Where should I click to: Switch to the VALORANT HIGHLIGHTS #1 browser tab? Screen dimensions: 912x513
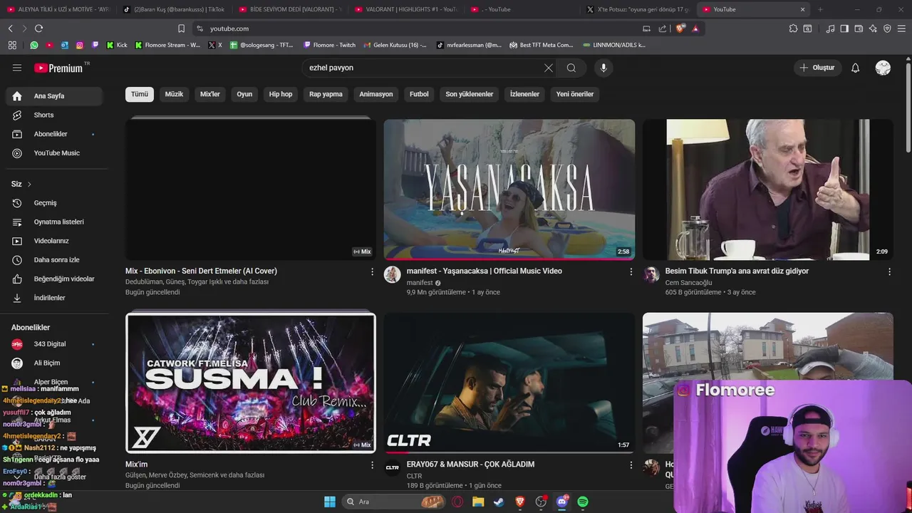pos(406,9)
